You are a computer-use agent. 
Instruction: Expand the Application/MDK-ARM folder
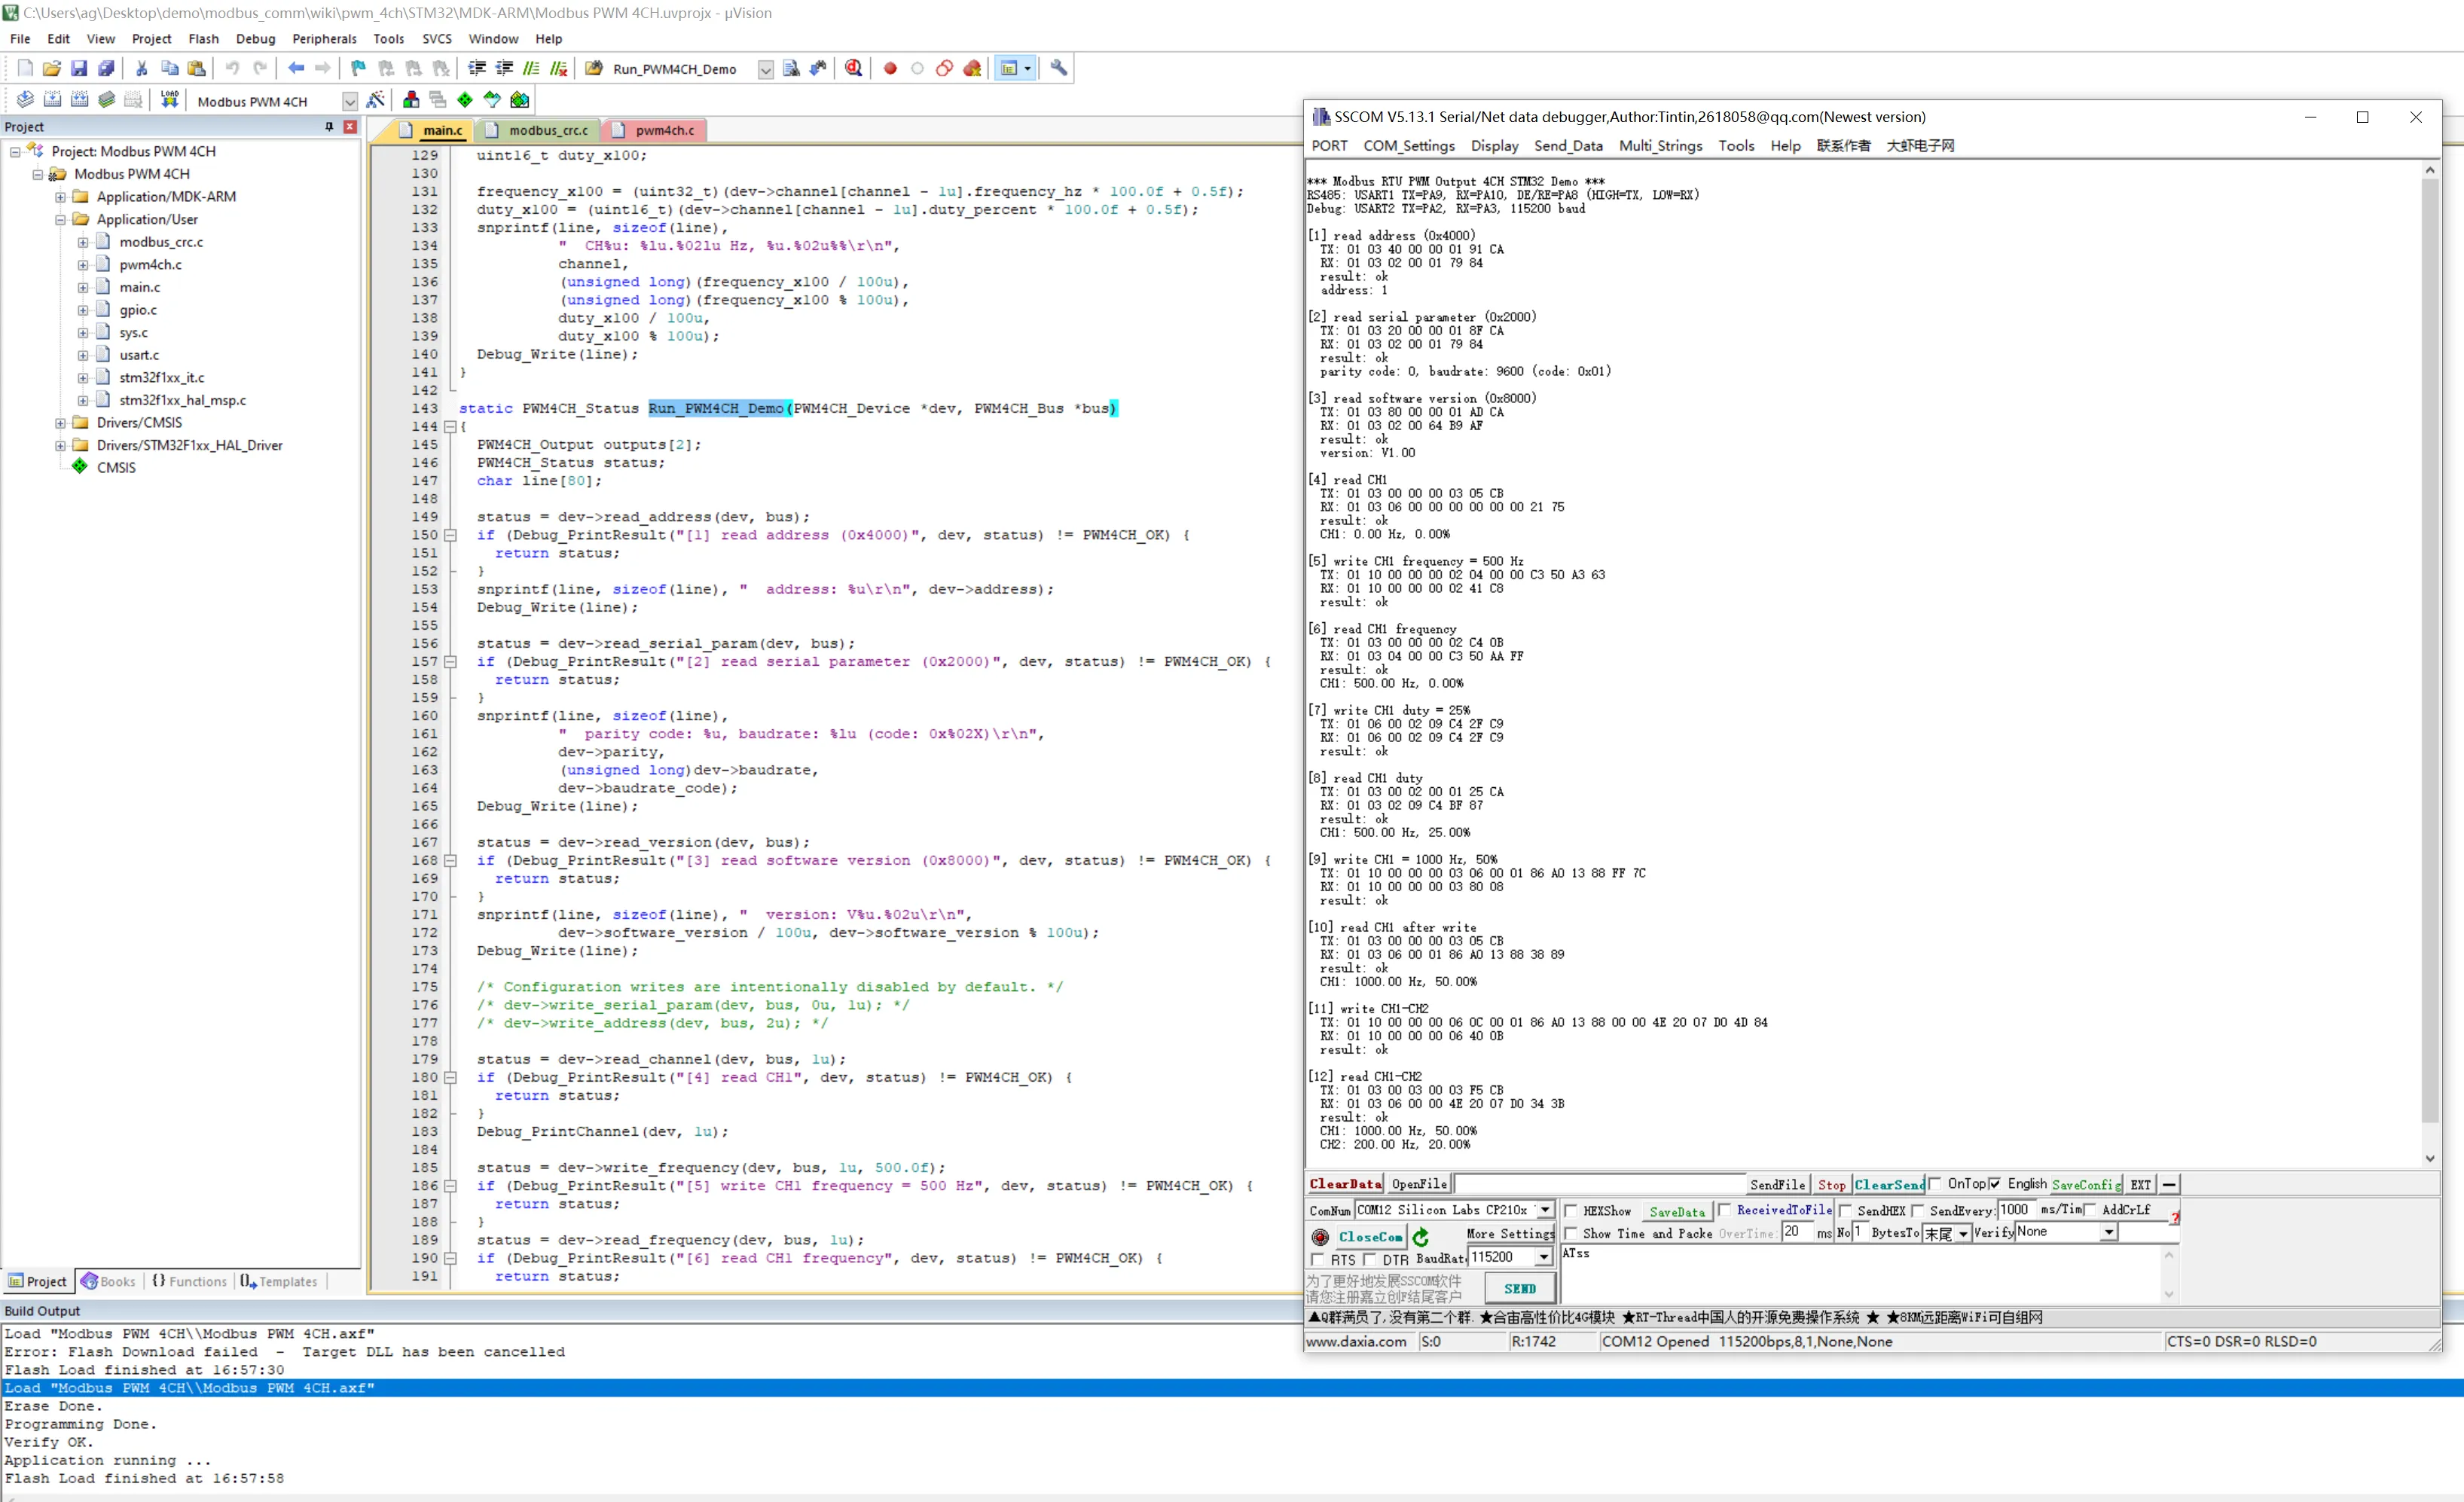coord(61,197)
